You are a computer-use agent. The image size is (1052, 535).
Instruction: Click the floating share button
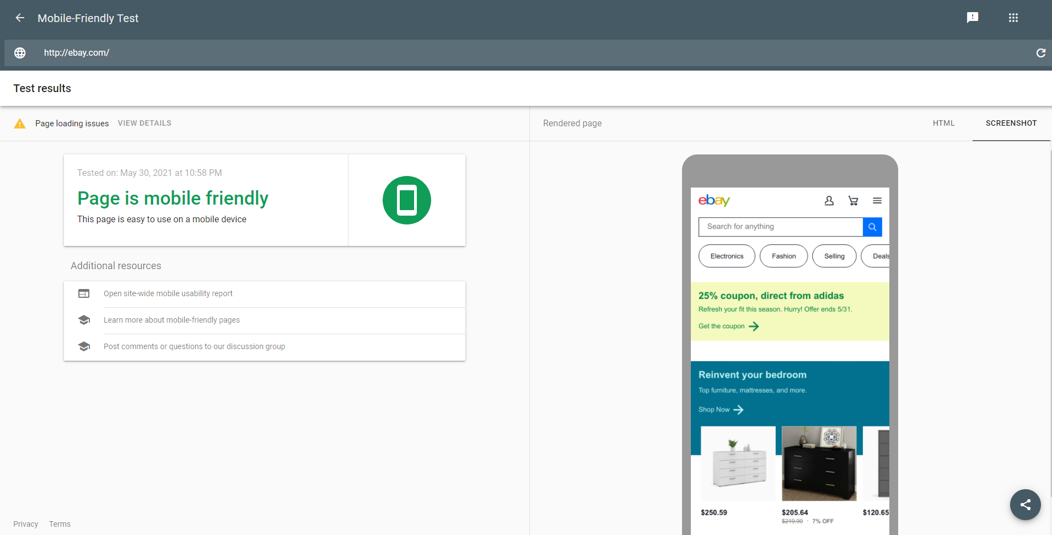(1025, 505)
